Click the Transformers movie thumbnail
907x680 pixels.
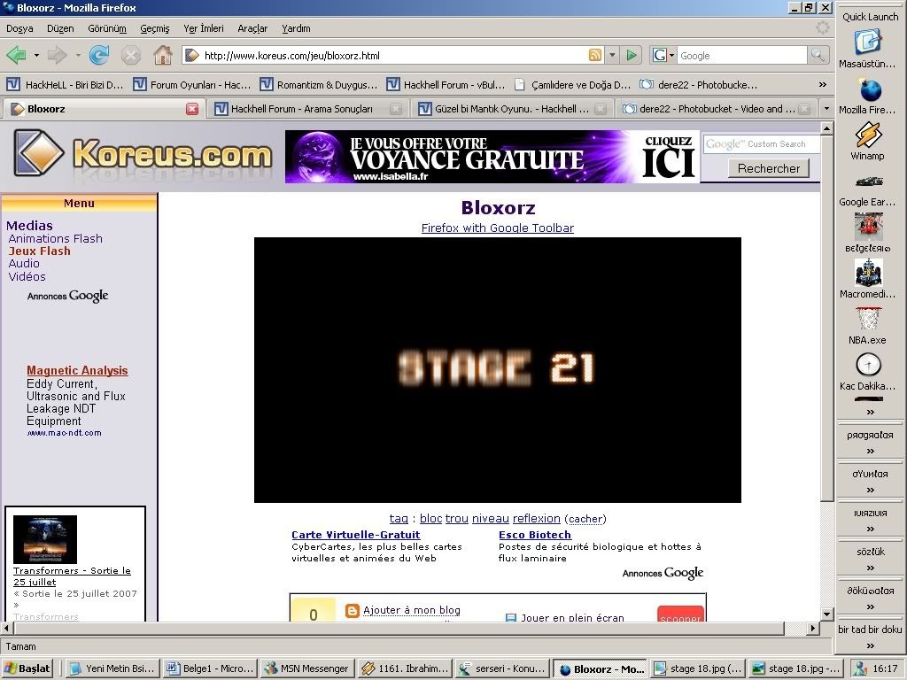[45, 539]
